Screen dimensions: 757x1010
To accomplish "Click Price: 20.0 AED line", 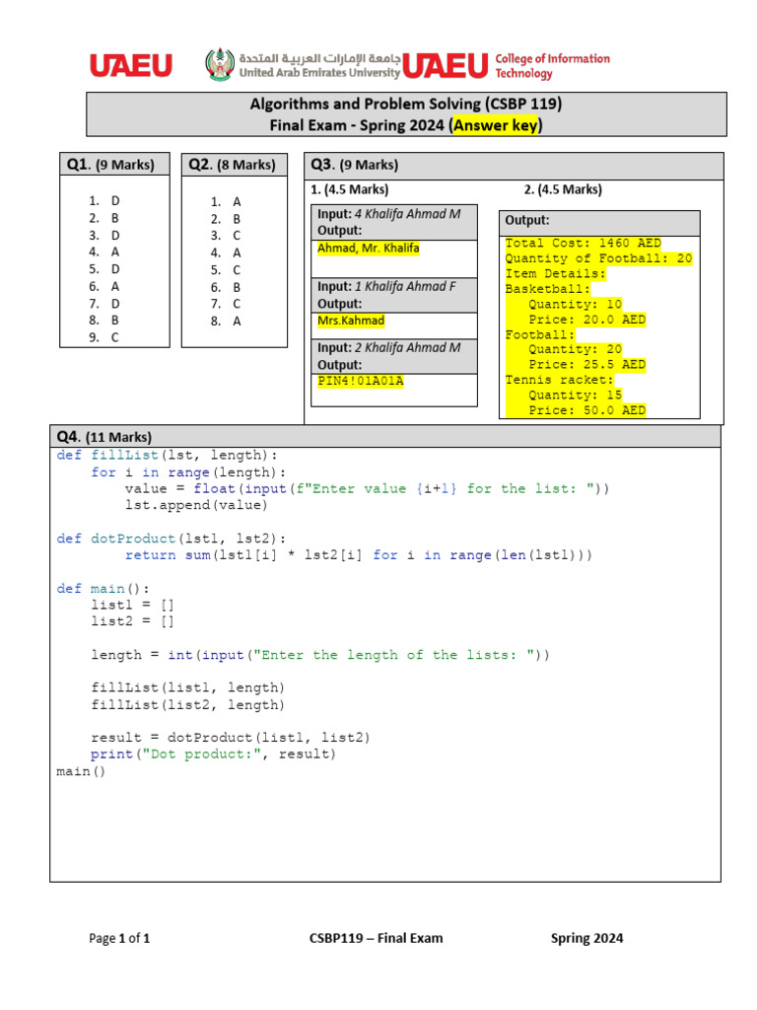I will coord(587,320).
